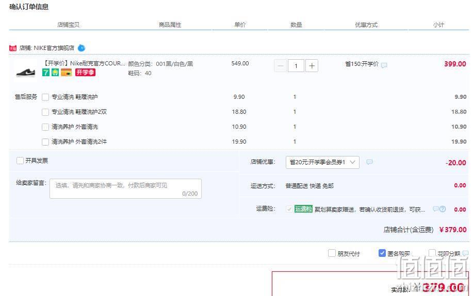Image resolution: width=473 pixels, height=296 pixels.
Task: Click the 19.90 unit price value
Action: tap(239, 142)
